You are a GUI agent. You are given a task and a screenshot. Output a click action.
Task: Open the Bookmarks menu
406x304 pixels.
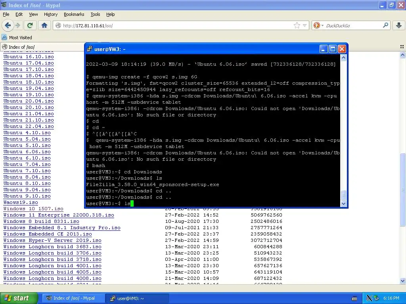[x=74, y=14]
